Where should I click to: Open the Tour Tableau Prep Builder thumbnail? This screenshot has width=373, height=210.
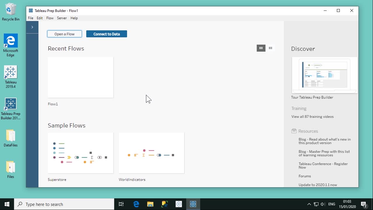[x=324, y=75]
